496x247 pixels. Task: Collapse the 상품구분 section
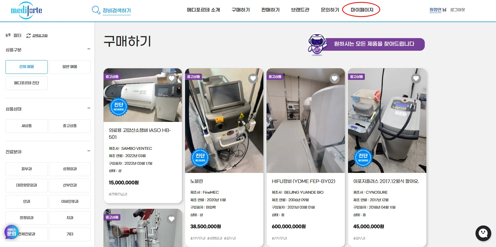point(89,49)
